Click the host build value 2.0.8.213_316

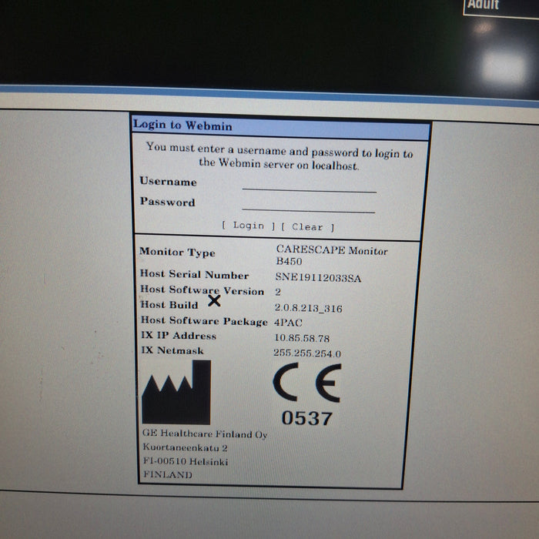(x=308, y=308)
